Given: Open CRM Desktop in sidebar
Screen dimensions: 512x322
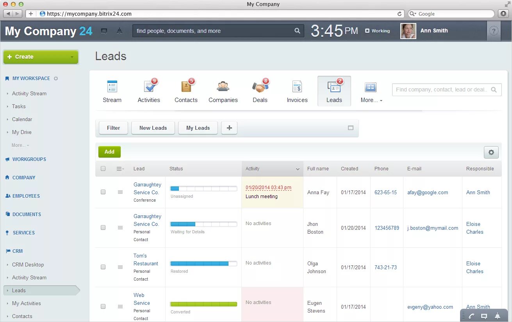Looking at the screenshot, I should 28,265.
